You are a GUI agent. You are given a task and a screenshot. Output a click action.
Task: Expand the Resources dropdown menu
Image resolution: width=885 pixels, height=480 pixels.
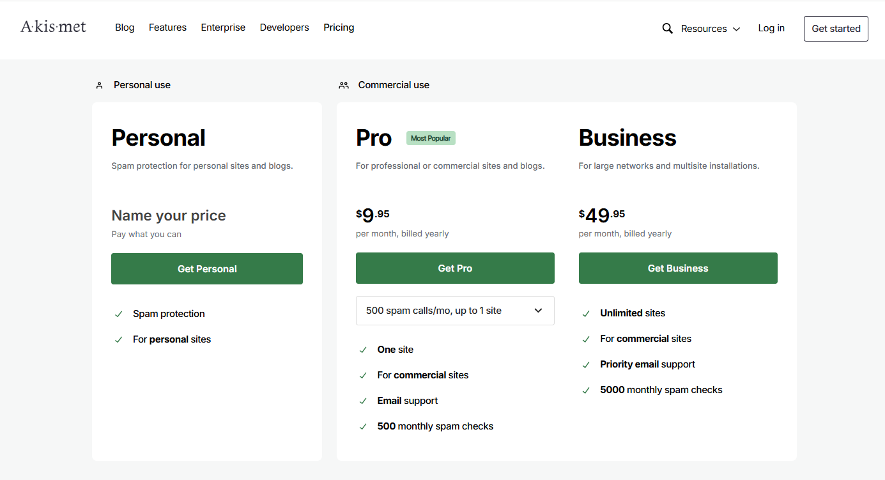[x=711, y=29]
